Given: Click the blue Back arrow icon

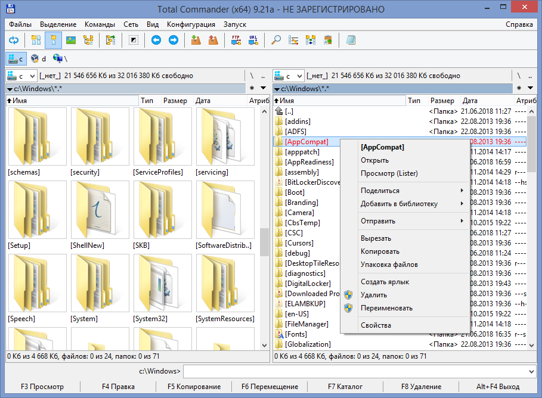Looking at the screenshot, I should click(x=156, y=41).
